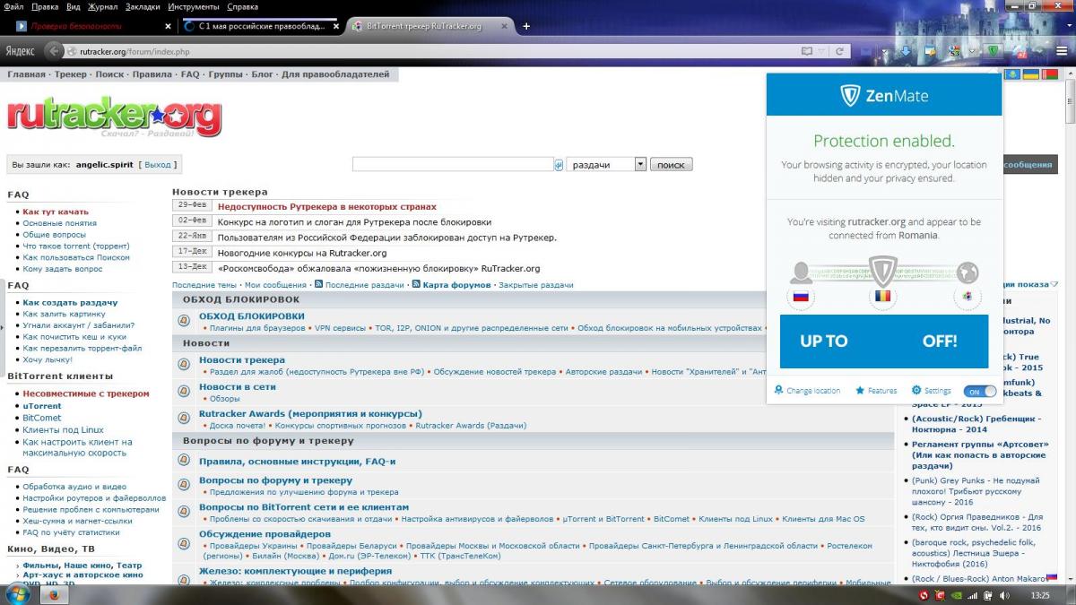This screenshot has width=1076, height=605.
Task: Click folder icon beside Новости в сети
Action: [x=184, y=390]
